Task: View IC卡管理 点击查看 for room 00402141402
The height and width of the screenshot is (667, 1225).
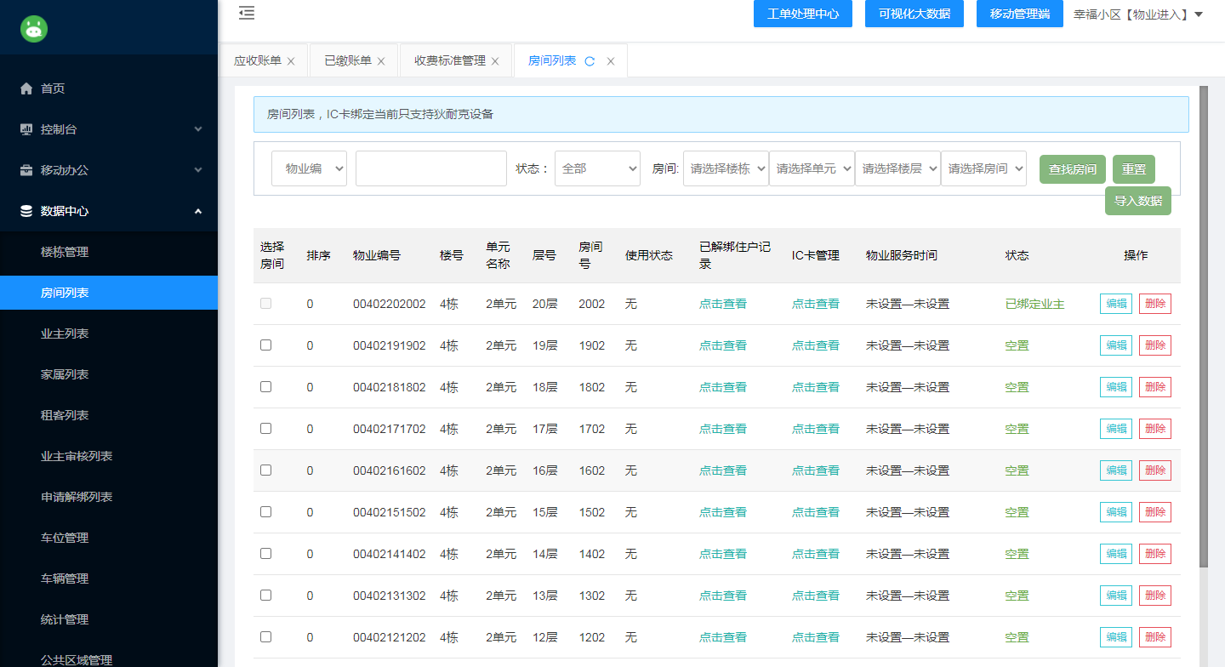Action: [816, 554]
